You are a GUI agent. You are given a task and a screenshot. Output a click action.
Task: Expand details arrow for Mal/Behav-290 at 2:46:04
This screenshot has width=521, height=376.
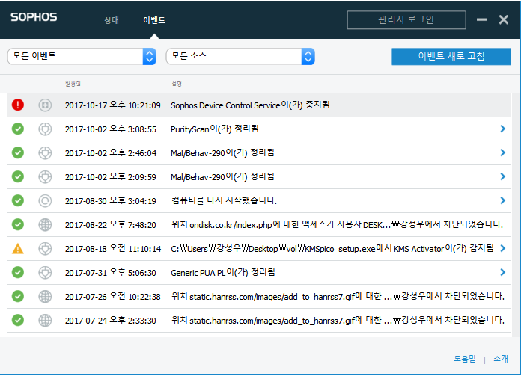click(x=503, y=152)
